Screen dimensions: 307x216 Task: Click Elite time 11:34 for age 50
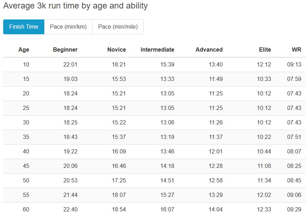[x=264, y=181]
